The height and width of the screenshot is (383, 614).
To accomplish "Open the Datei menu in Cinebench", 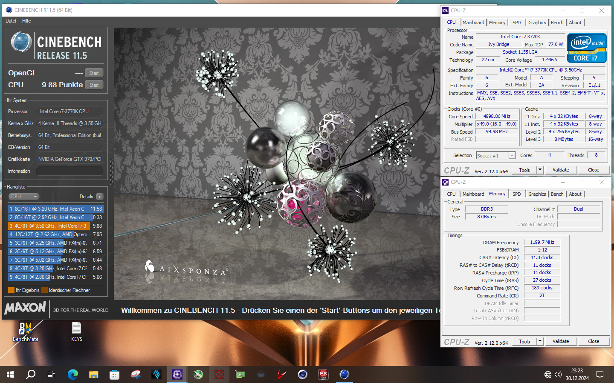I will click(11, 21).
